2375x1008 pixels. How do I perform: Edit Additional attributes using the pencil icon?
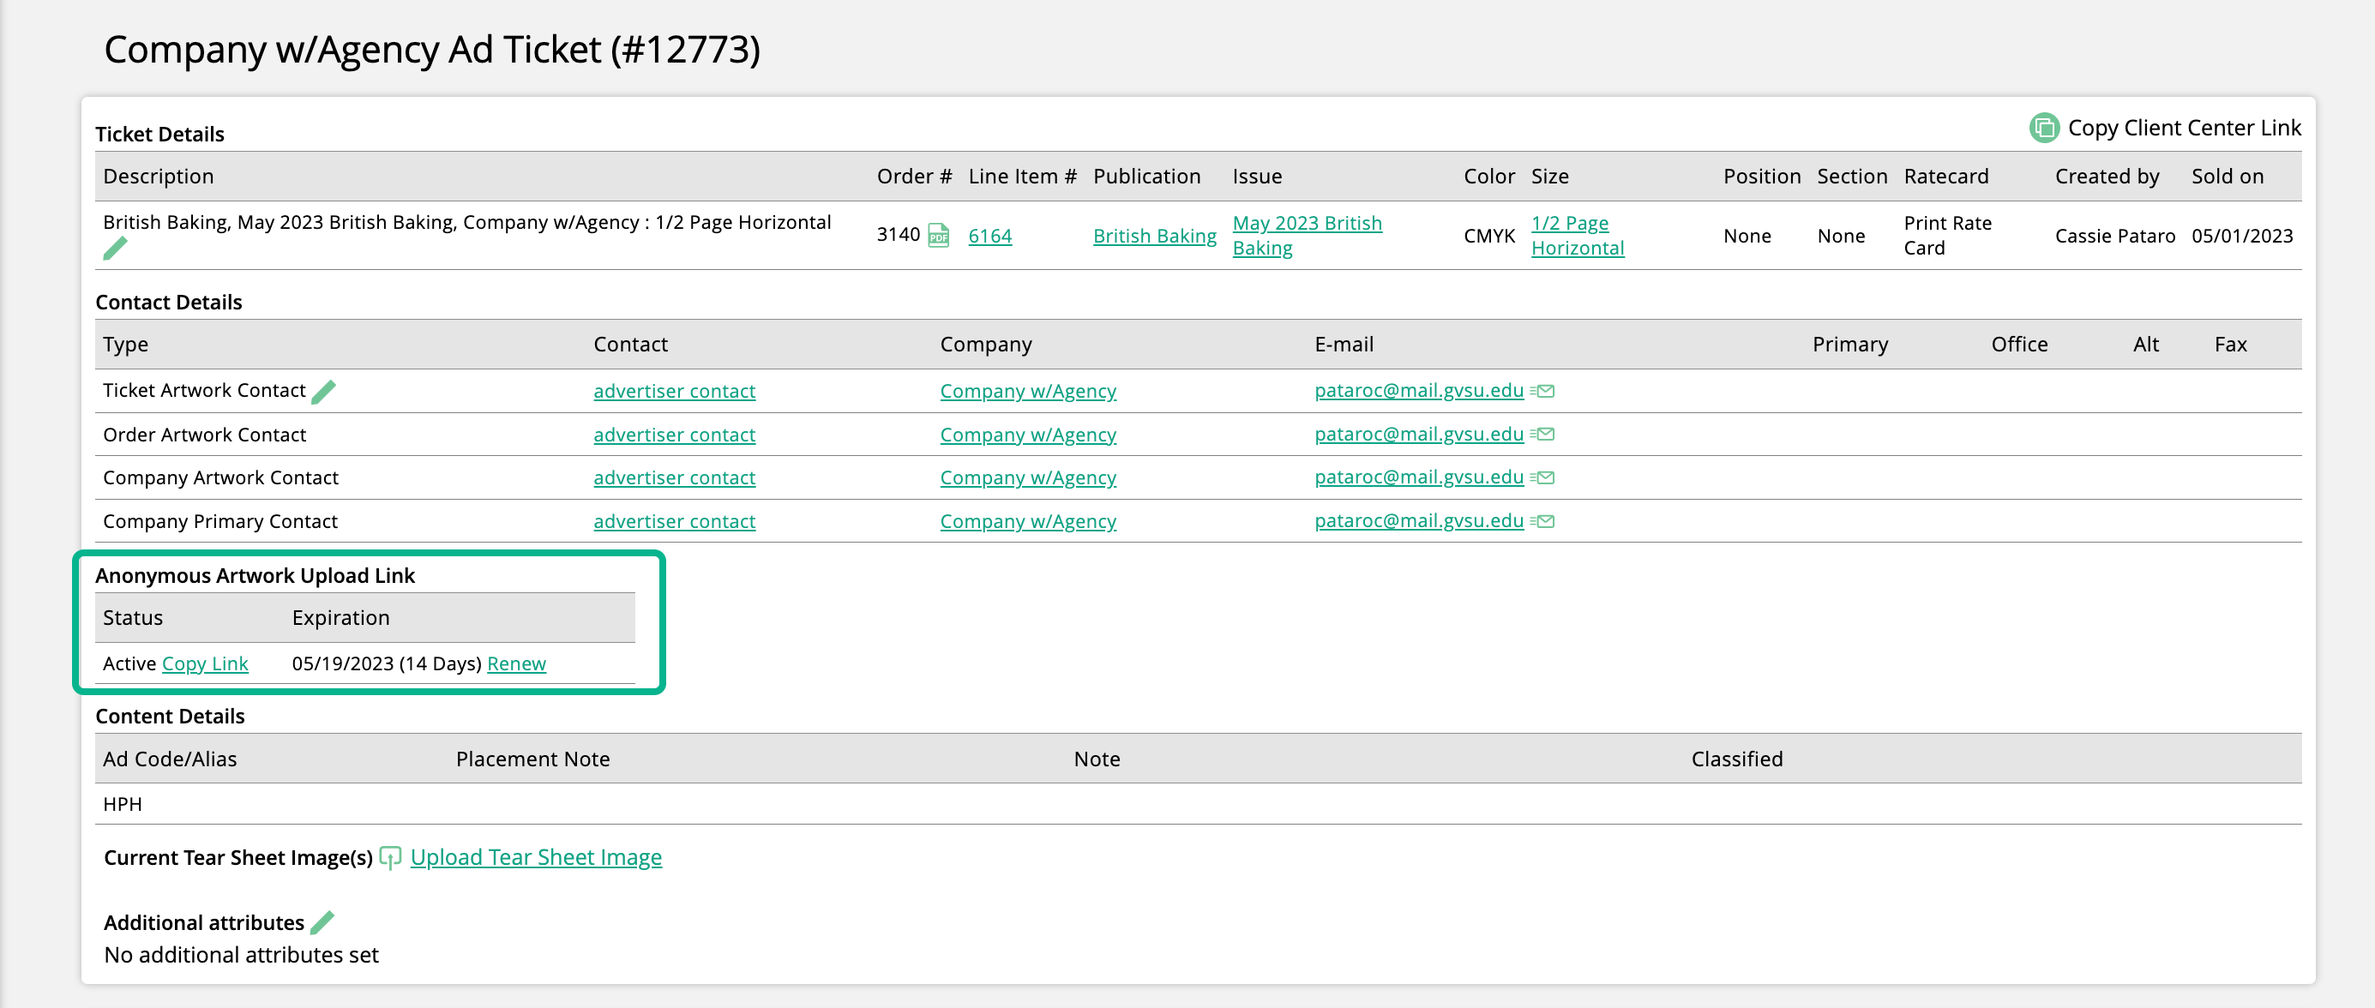(322, 921)
